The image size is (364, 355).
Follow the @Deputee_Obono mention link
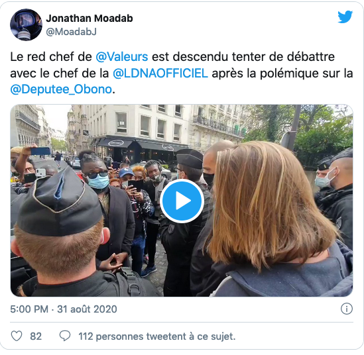pyautogui.click(x=61, y=89)
